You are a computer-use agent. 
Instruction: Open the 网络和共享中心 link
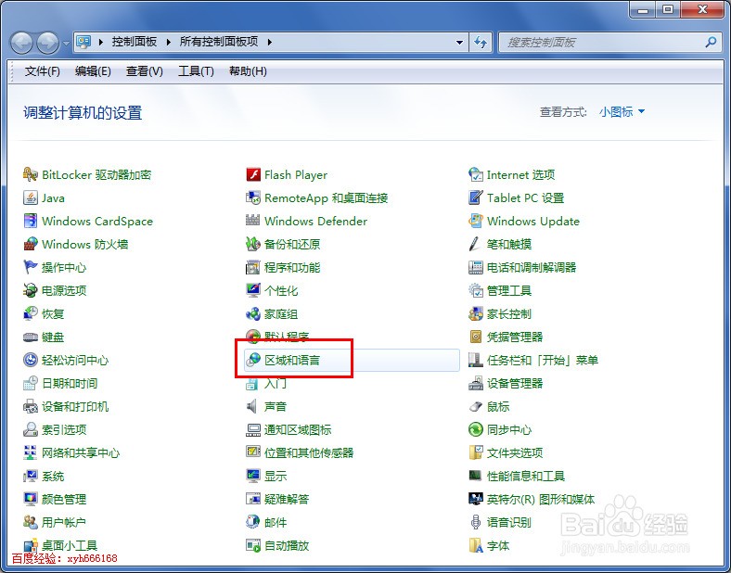point(81,452)
